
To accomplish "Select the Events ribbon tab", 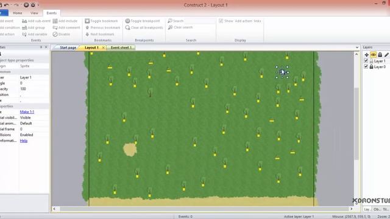I will tap(51, 13).
